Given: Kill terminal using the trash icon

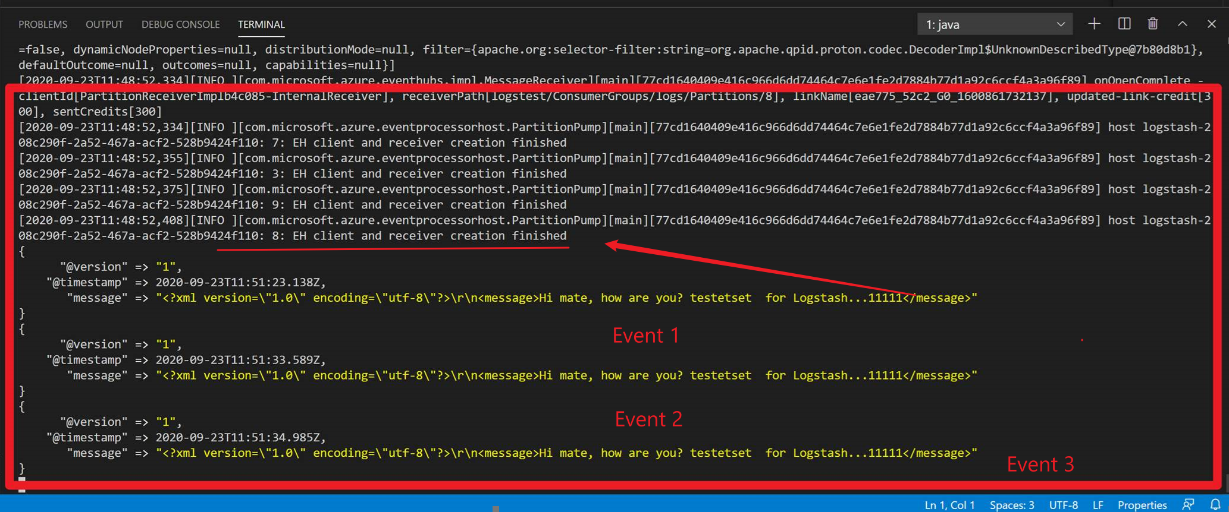Looking at the screenshot, I should tap(1153, 24).
